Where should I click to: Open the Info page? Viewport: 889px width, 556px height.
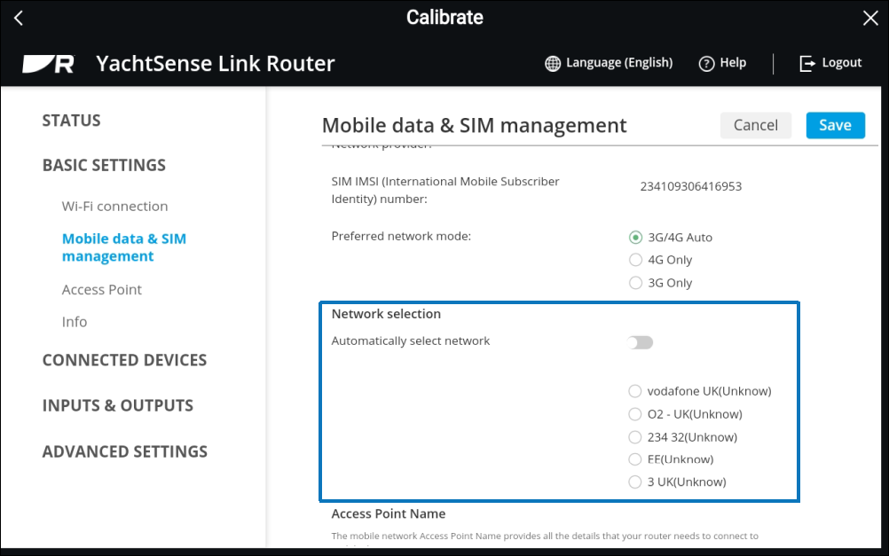point(75,322)
